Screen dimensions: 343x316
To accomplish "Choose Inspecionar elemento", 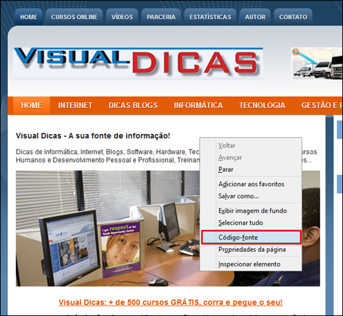I will click(251, 264).
